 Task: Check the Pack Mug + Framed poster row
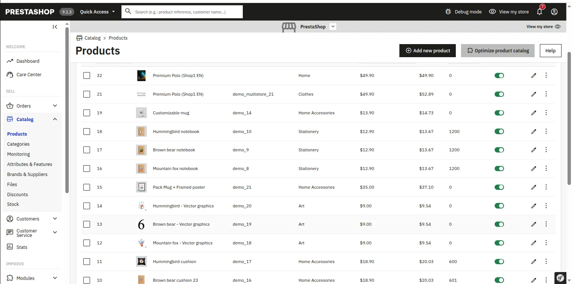pyautogui.click(x=87, y=187)
